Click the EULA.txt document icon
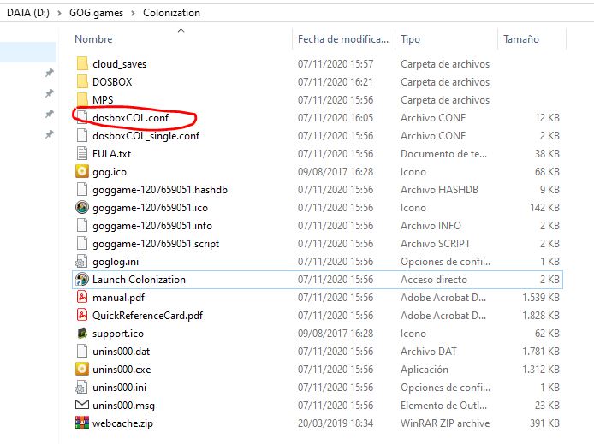Screen dimensions: 594x444 [82, 154]
